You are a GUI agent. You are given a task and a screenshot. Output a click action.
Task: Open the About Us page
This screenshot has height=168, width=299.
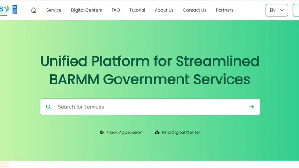pos(164,10)
